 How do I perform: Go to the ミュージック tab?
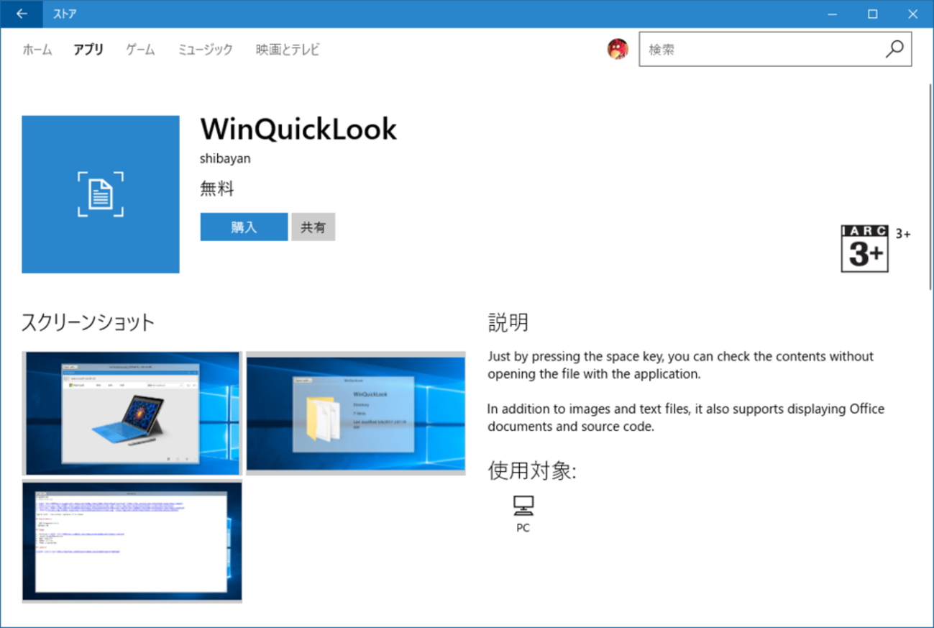(206, 50)
